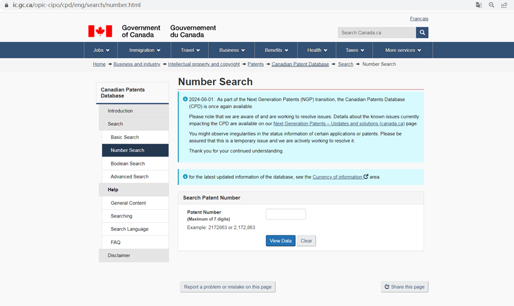Viewport: 514px width, 306px height.
Task: Open the Currency of information link
Action: [x=338, y=177]
